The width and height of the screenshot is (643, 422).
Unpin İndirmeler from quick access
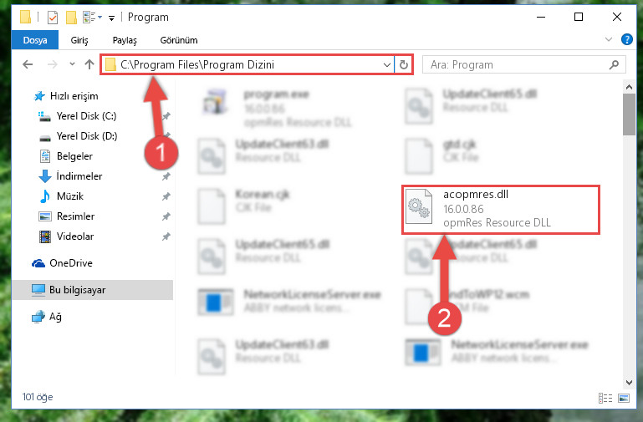point(166,176)
